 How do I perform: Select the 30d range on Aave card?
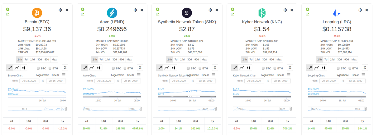click(115, 59)
